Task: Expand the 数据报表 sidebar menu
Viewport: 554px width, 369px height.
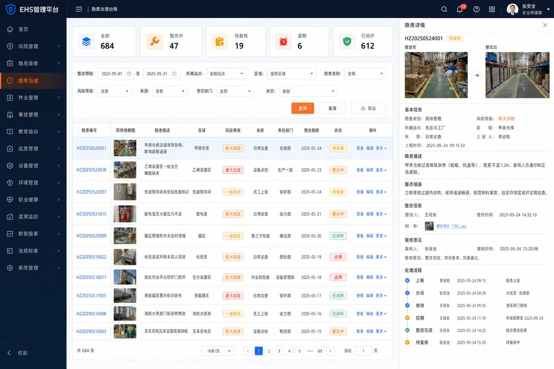Action: [x=33, y=234]
